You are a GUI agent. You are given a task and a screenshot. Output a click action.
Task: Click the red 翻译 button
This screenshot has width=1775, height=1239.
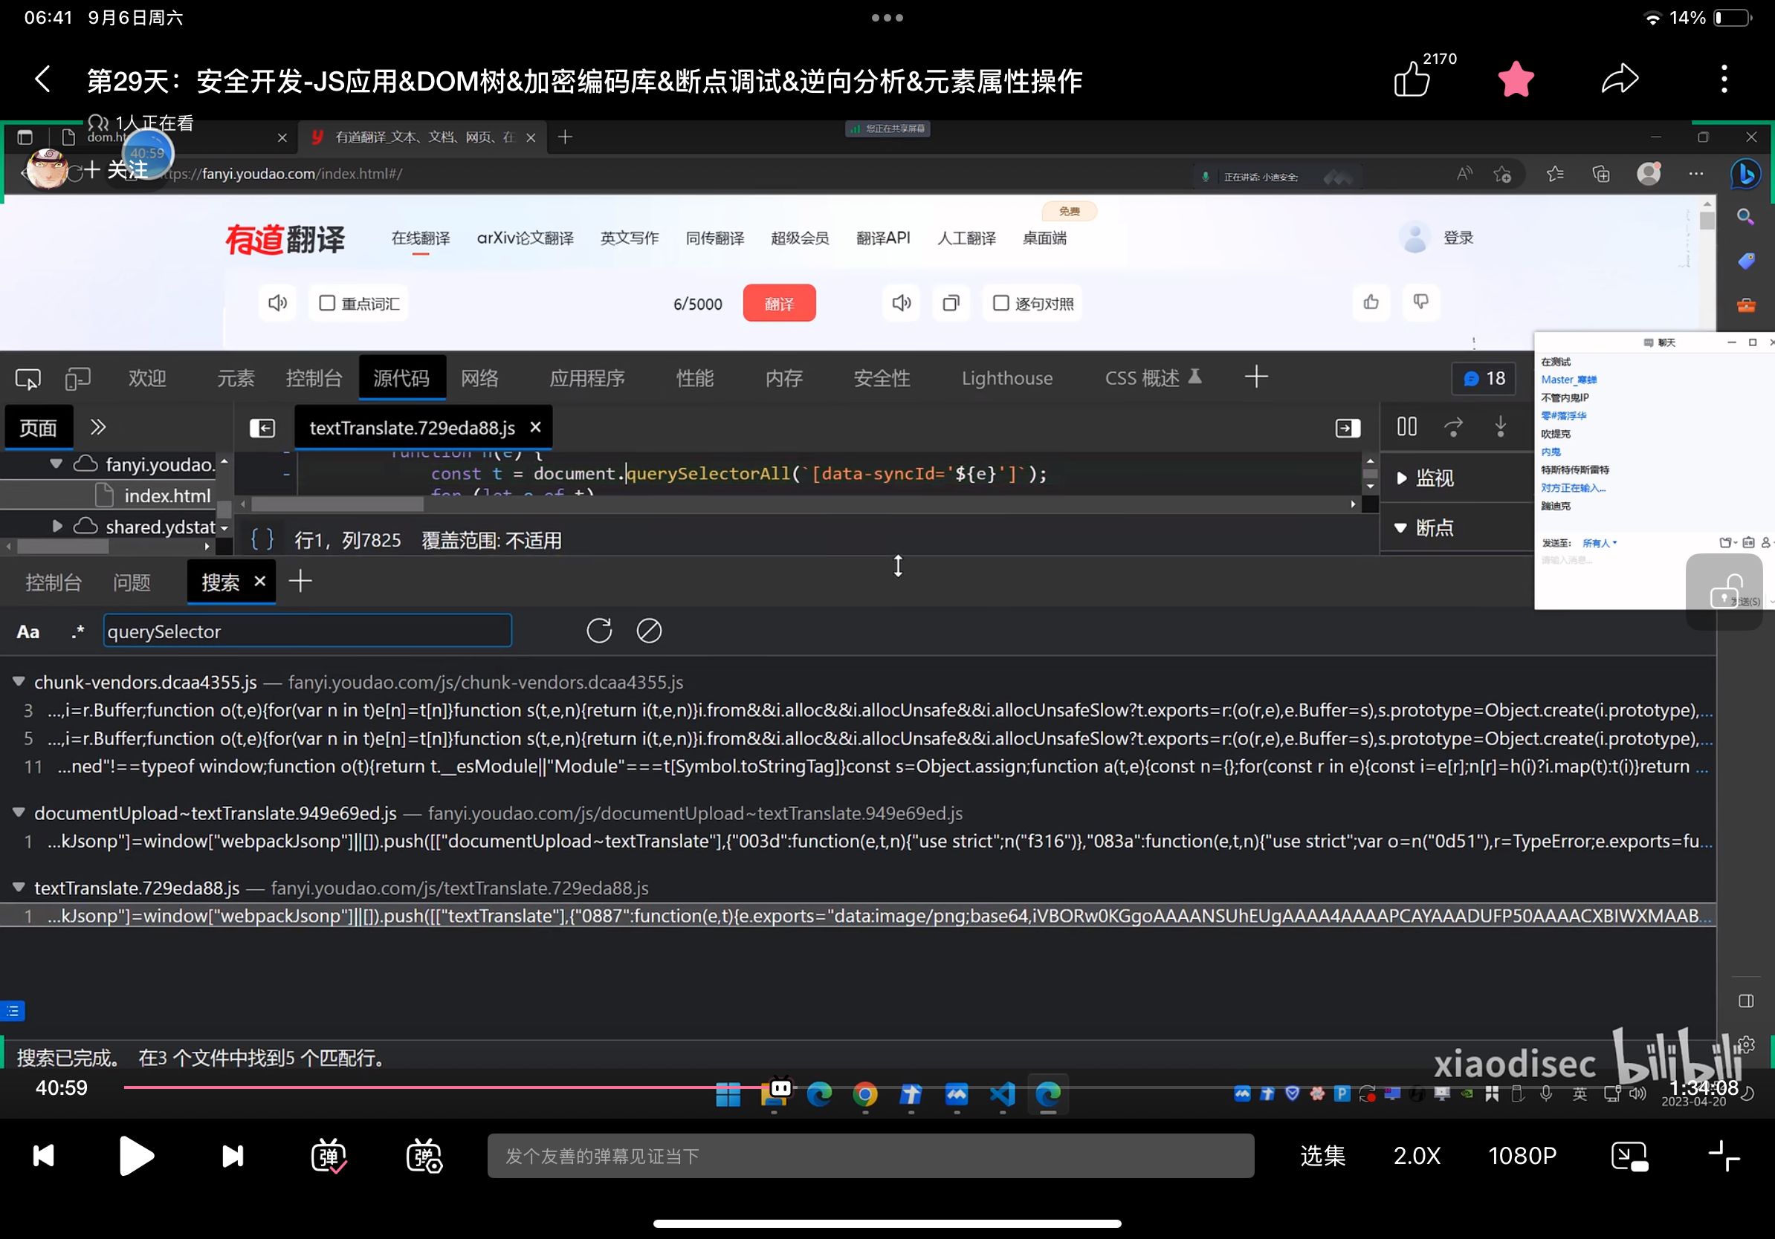(779, 303)
